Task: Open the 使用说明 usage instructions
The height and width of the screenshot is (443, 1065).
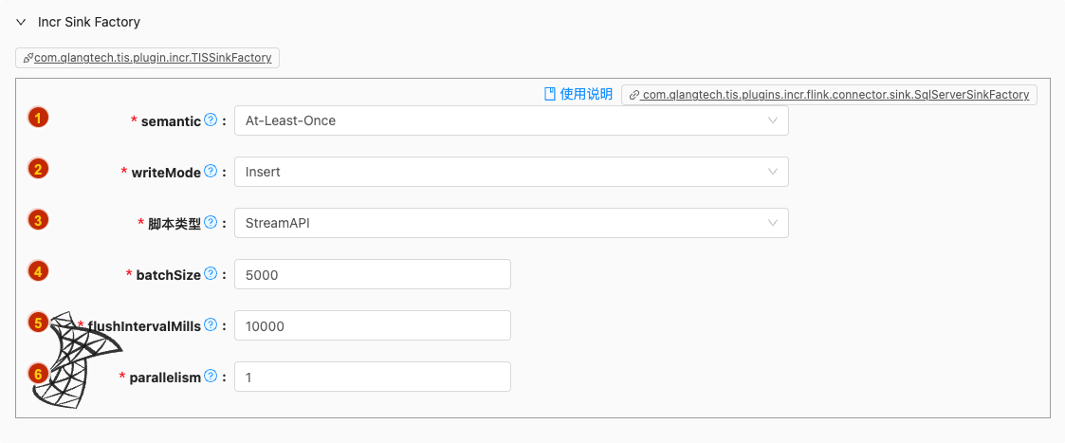Action: coord(585,94)
